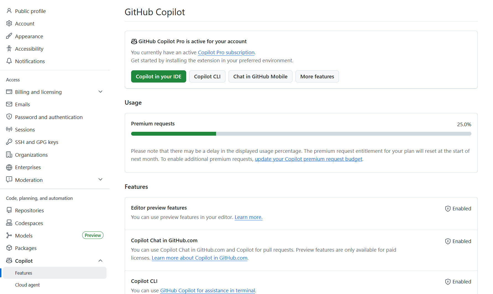Click the Preview badge next to Models

click(x=93, y=235)
